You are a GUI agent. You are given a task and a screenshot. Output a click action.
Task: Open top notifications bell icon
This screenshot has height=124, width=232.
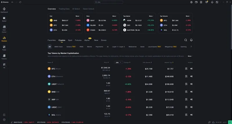(x=212, y=2)
